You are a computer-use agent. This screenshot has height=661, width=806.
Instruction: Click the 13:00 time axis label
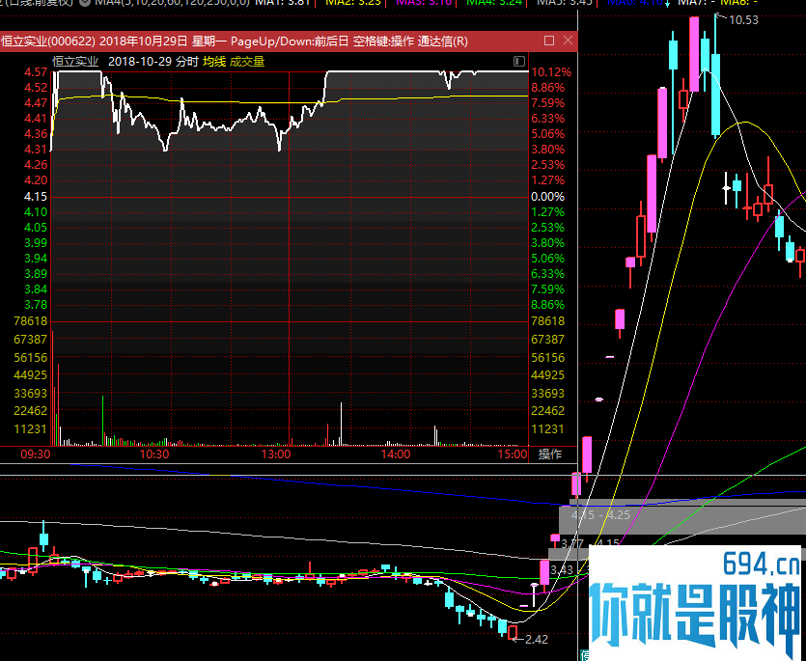pos(276,454)
